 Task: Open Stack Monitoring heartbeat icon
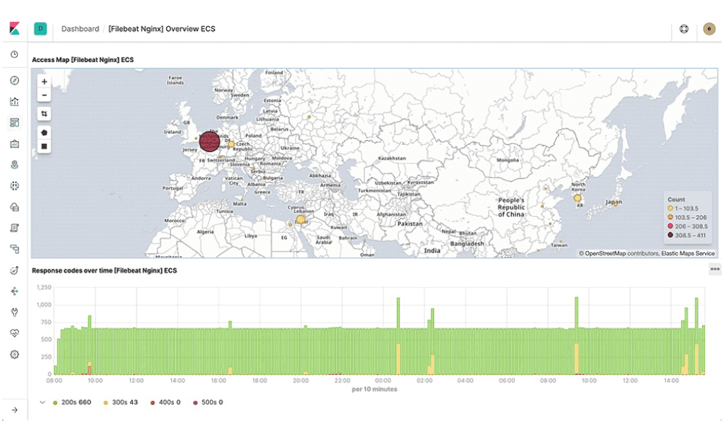click(14, 333)
